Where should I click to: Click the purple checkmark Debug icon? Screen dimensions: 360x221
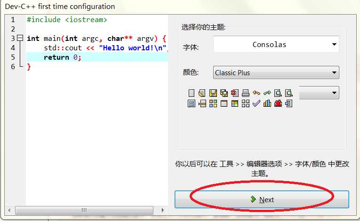[x=256, y=103]
